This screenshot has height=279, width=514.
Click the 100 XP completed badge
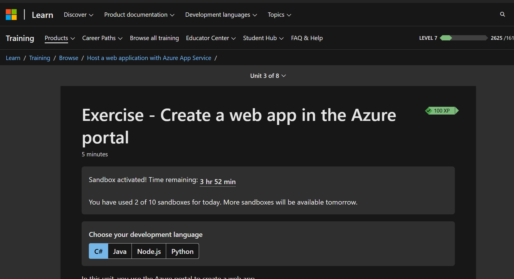(442, 111)
